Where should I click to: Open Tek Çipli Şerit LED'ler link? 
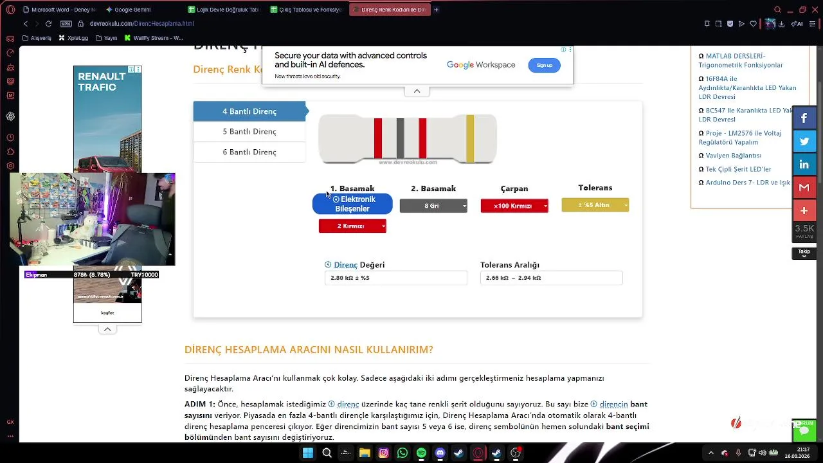point(738,169)
